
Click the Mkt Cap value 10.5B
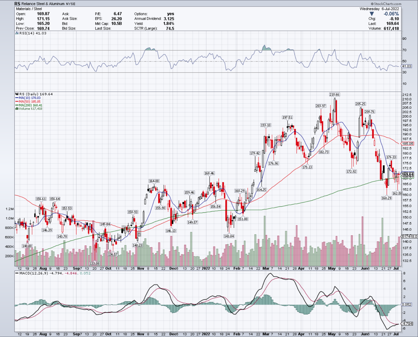117,23
